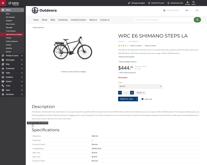Click the Refresh ERP cache icon
Viewport: 207px width, 165px height.
pyautogui.click(x=149, y=3)
